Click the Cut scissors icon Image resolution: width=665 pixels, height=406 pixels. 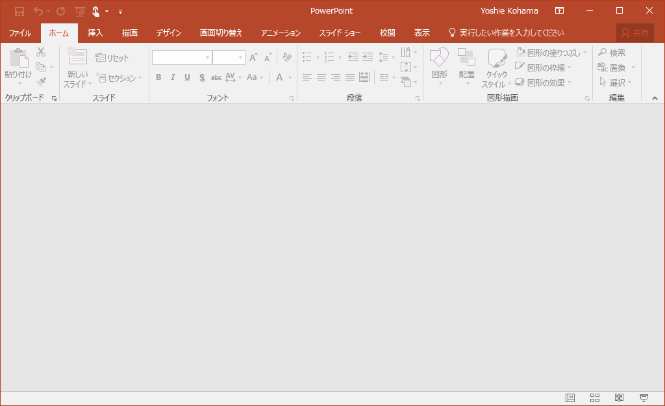click(41, 52)
